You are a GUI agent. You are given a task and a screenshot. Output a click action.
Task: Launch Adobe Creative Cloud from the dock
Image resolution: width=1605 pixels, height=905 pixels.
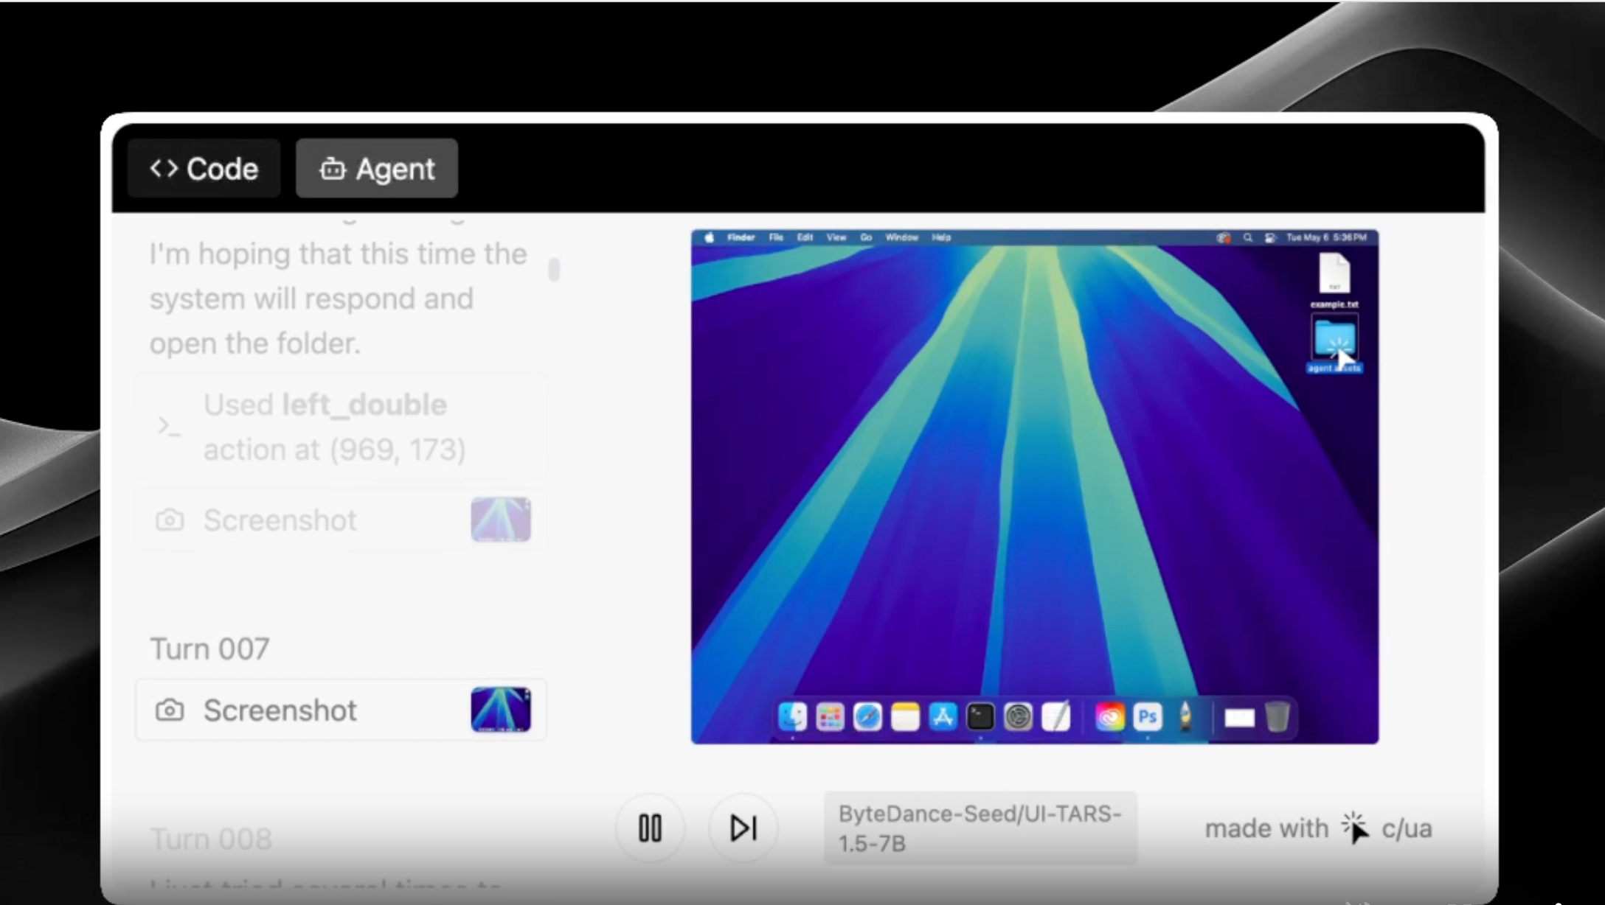coord(1110,716)
